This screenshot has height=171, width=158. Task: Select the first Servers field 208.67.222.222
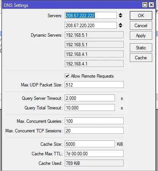click(x=91, y=15)
